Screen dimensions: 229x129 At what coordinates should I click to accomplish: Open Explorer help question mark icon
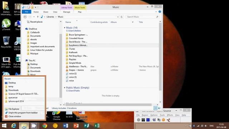[160, 11]
